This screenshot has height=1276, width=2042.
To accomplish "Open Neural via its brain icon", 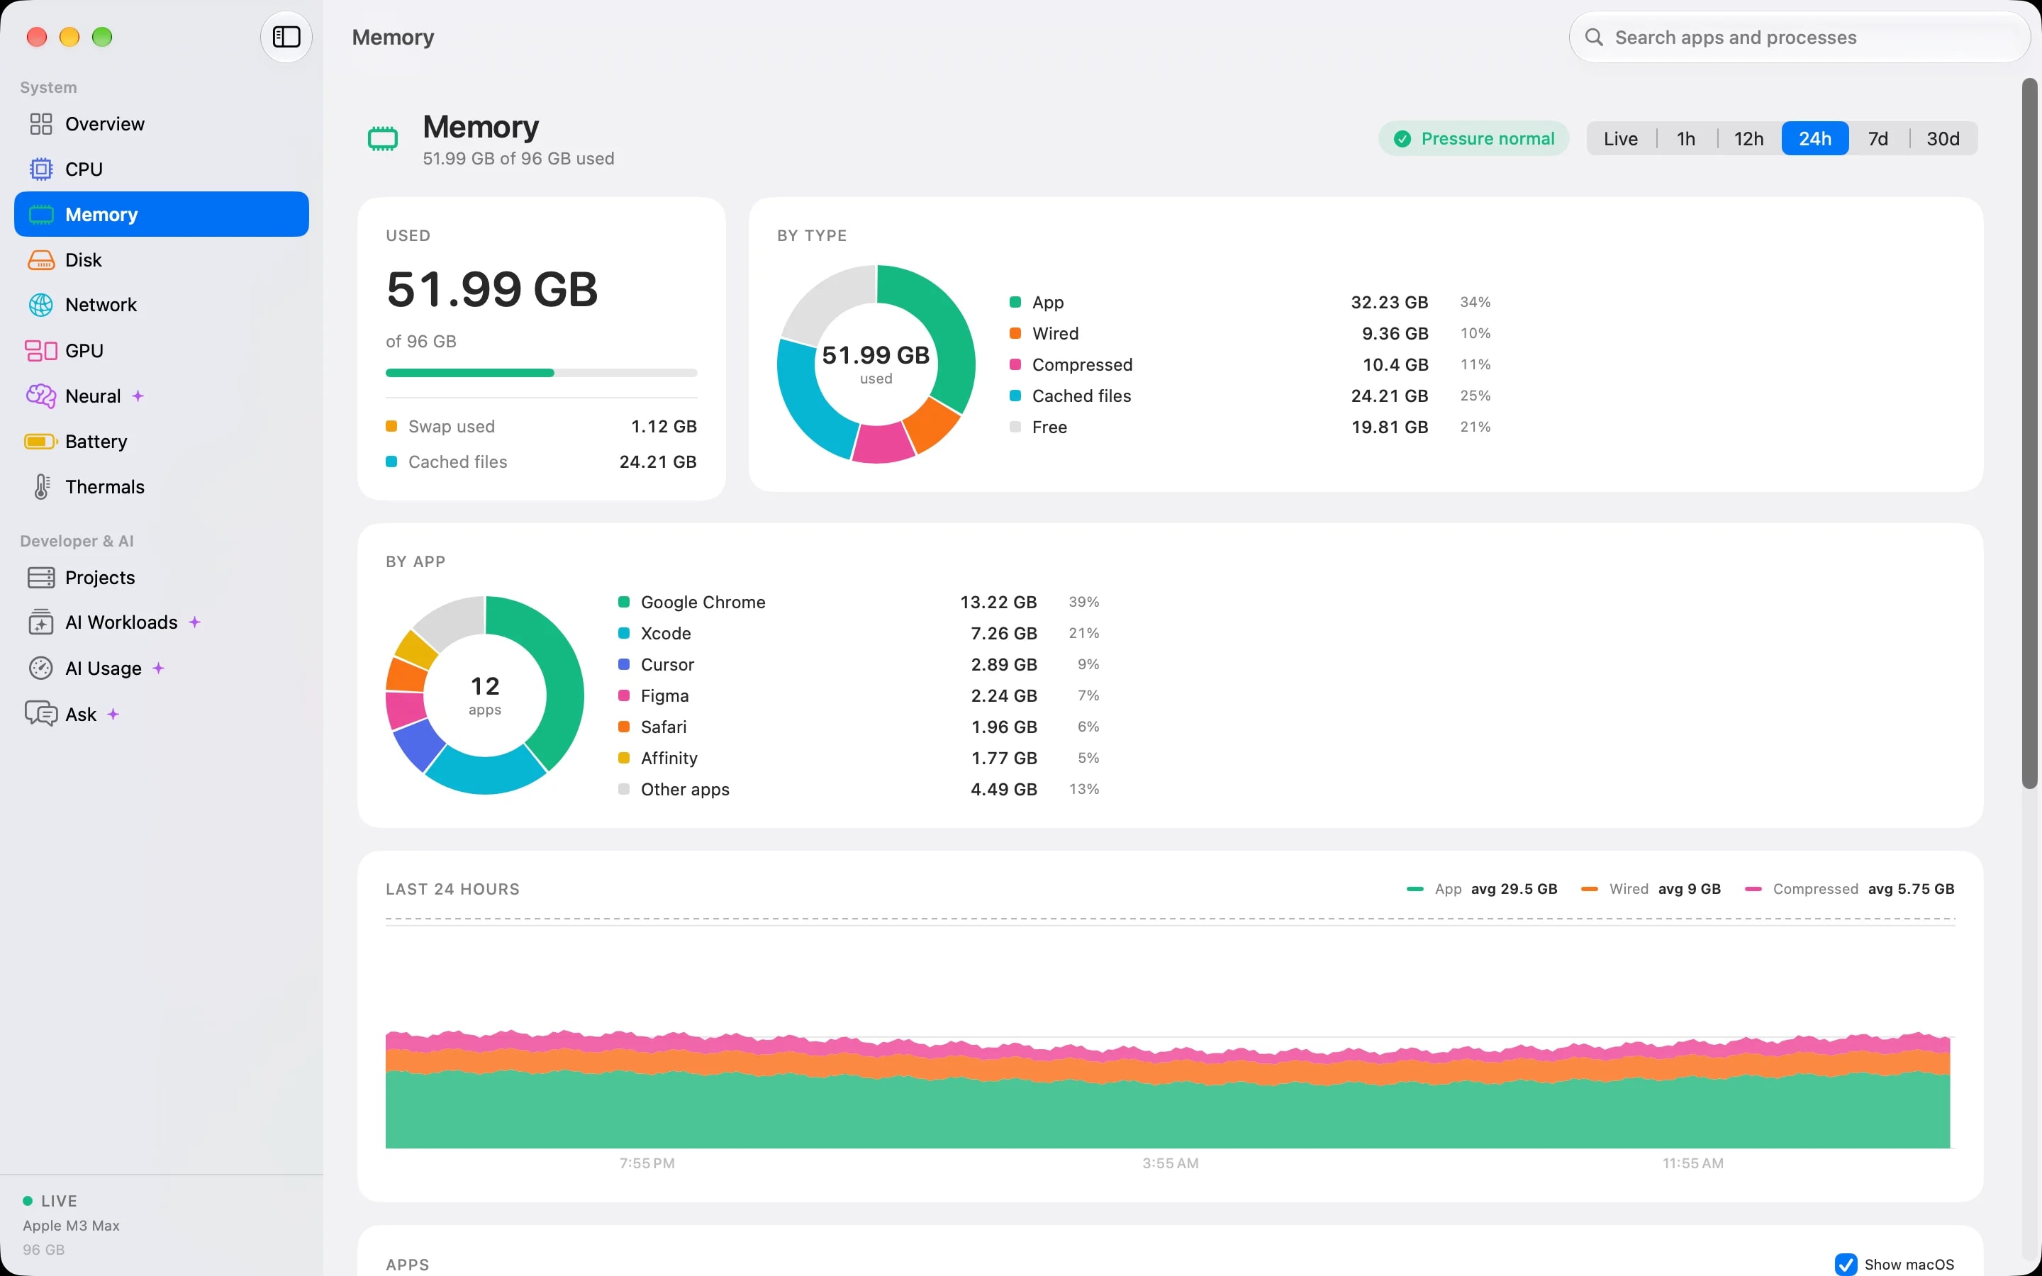I will tap(40, 396).
